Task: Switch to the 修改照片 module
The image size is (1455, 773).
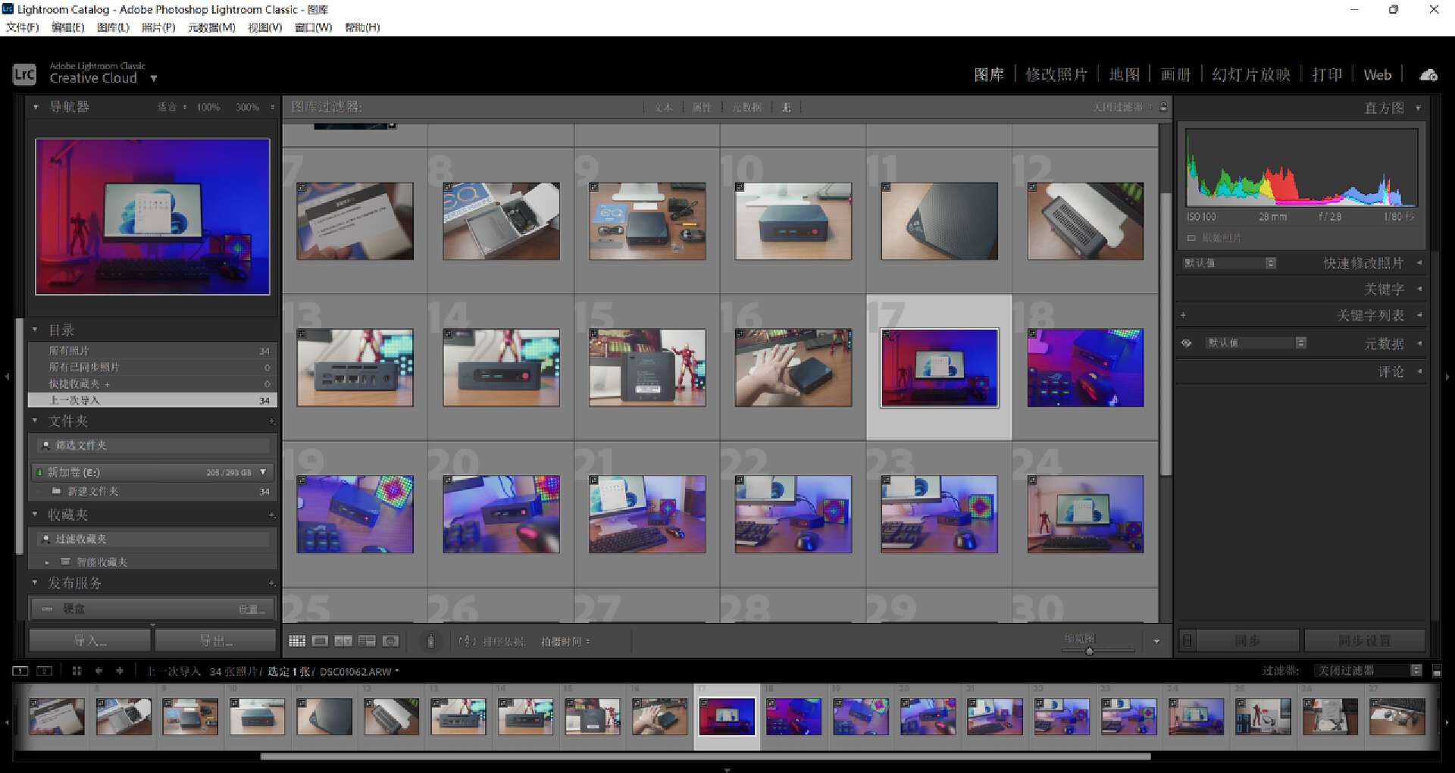Action: coord(1056,75)
